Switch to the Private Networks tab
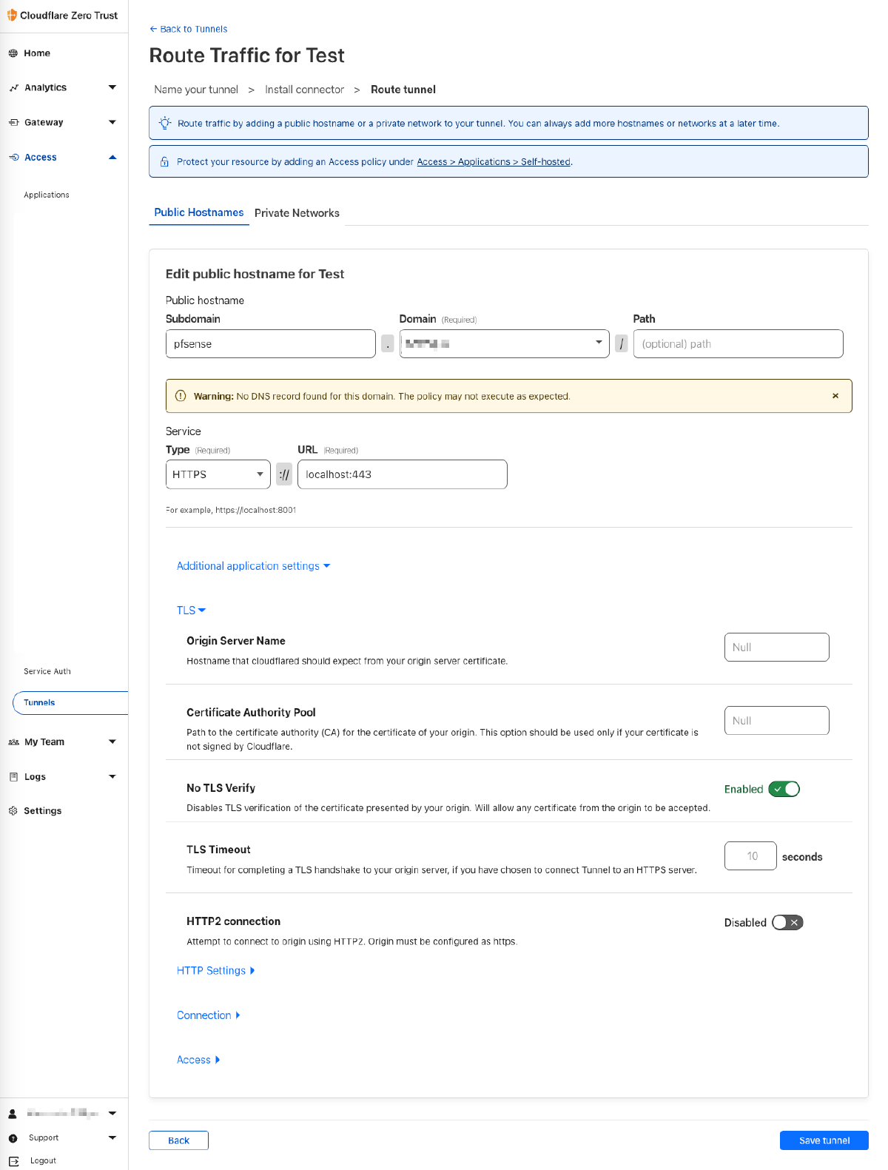 [x=297, y=213]
